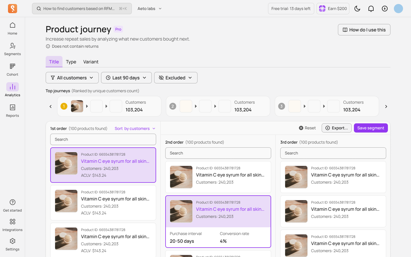The height and width of the screenshot is (257, 411).
Task: Switch to the Type tab
Action: point(71,62)
